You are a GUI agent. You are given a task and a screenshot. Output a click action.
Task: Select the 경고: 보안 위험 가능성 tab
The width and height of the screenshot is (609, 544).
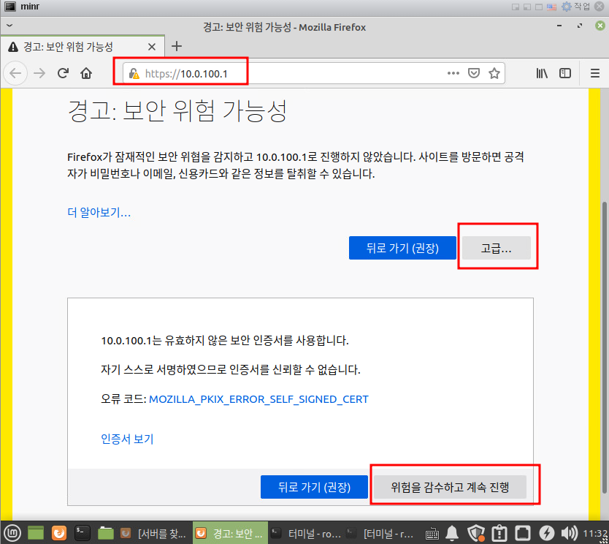point(83,47)
